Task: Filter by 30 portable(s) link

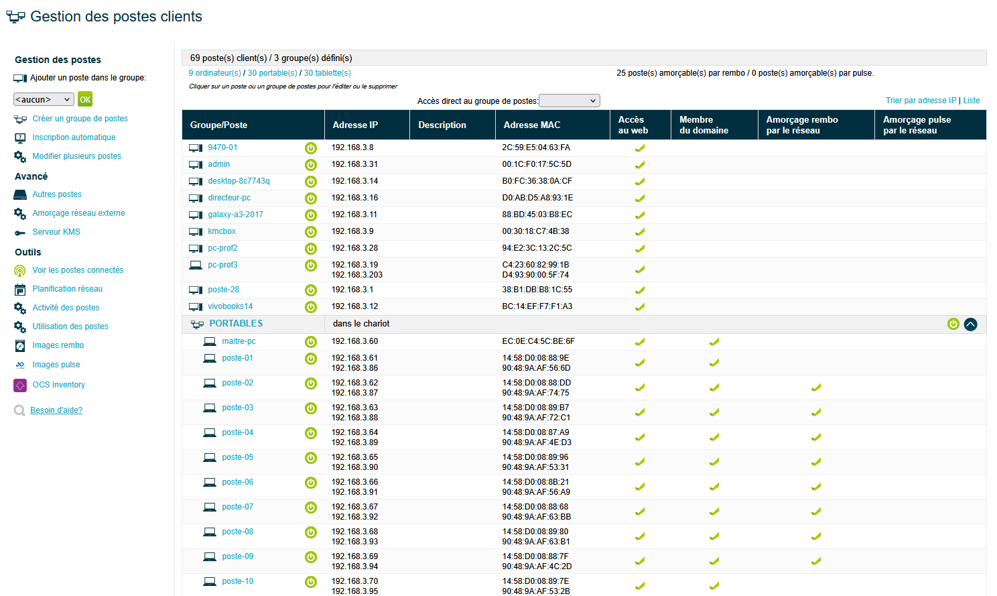Action: [x=273, y=73]
